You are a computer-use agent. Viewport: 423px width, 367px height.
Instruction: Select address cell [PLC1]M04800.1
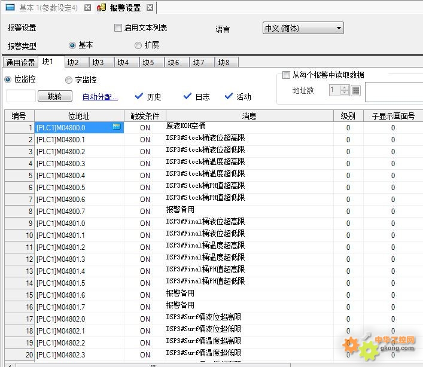(x=79, y=140)
